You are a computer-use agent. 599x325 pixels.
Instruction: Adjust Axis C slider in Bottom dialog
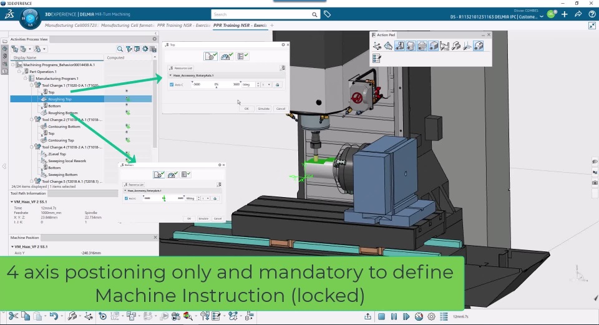click(x=163, y=198)
